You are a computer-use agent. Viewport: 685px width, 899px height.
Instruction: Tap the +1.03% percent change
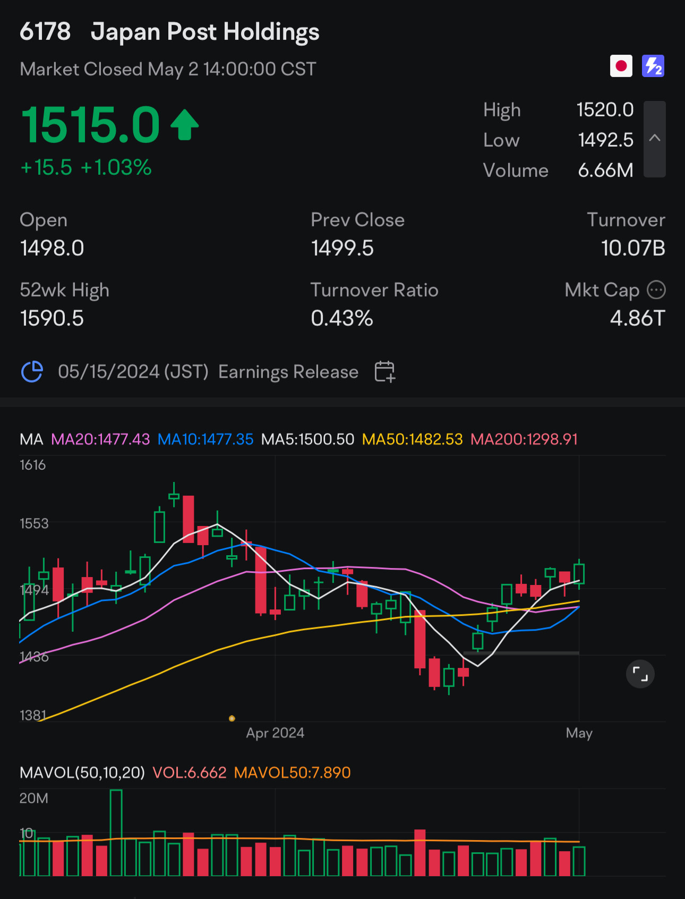click(x=116, y=167)
